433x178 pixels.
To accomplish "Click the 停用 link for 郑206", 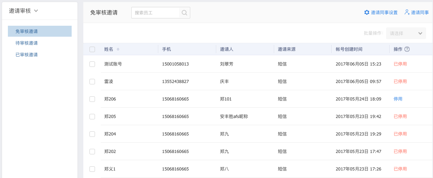I will pos(398,99).
